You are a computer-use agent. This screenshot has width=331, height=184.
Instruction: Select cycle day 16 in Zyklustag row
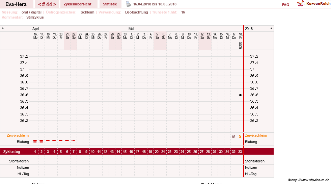(131, 152)
